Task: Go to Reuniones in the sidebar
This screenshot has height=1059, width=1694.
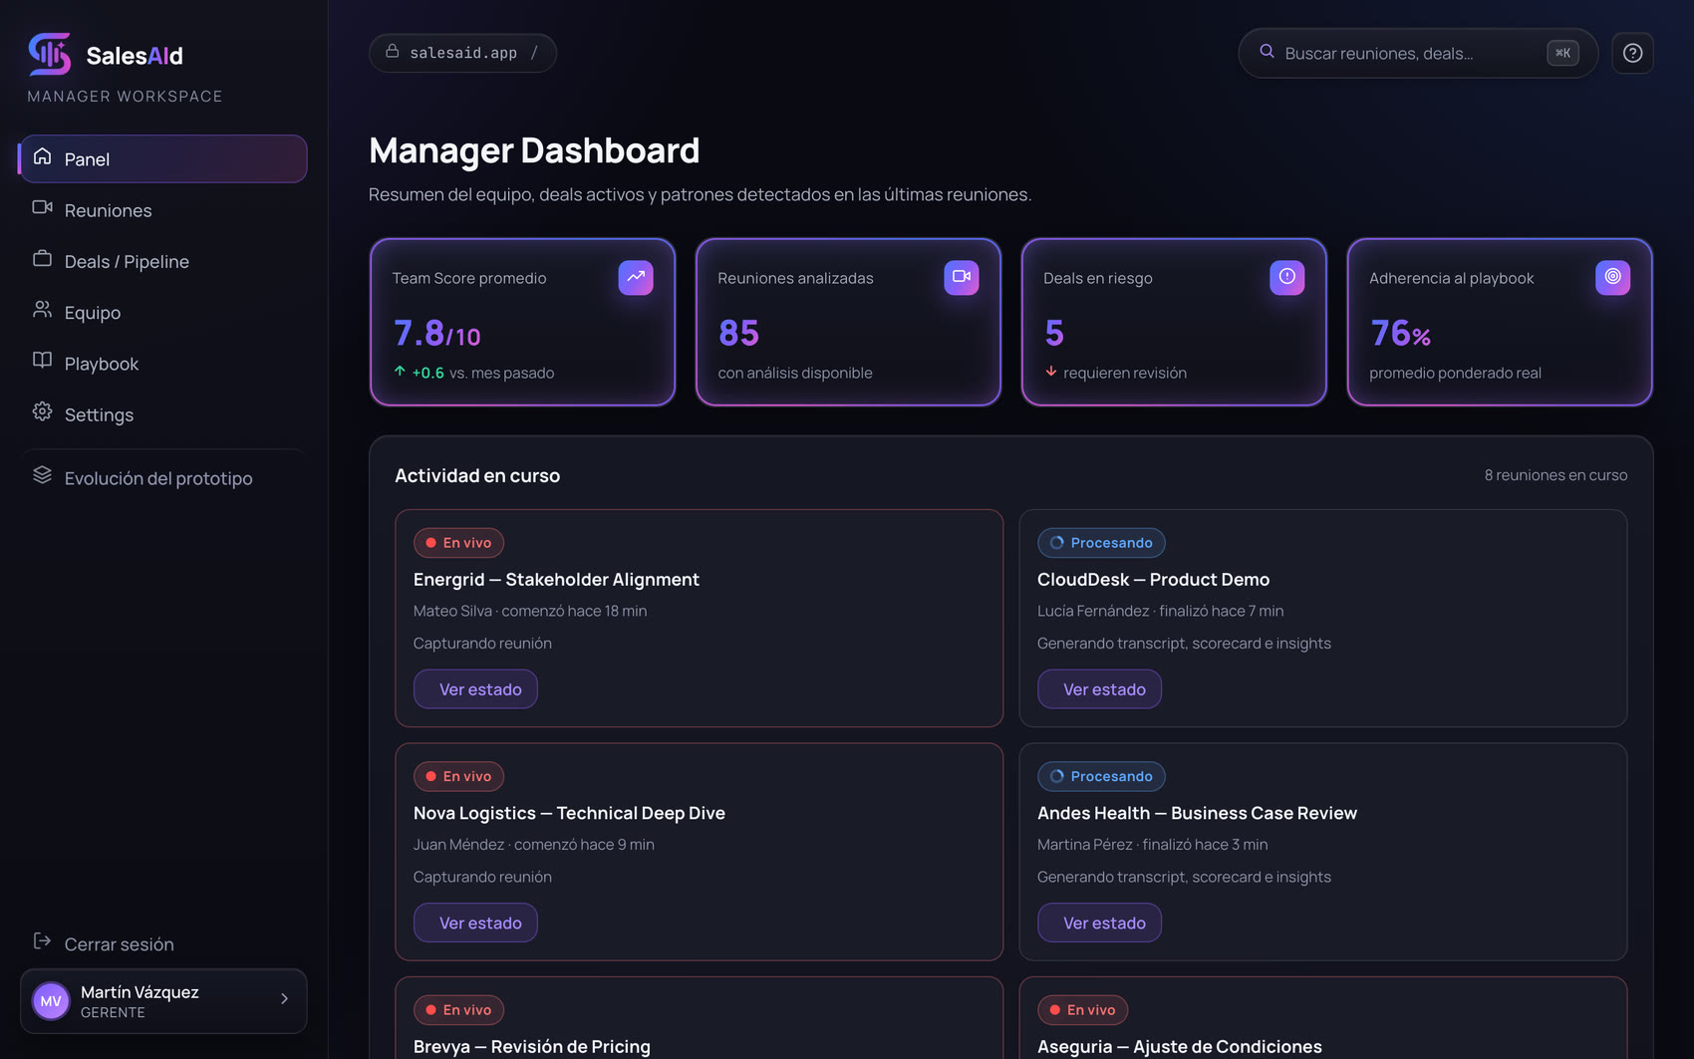Action: tap(163, 210)
